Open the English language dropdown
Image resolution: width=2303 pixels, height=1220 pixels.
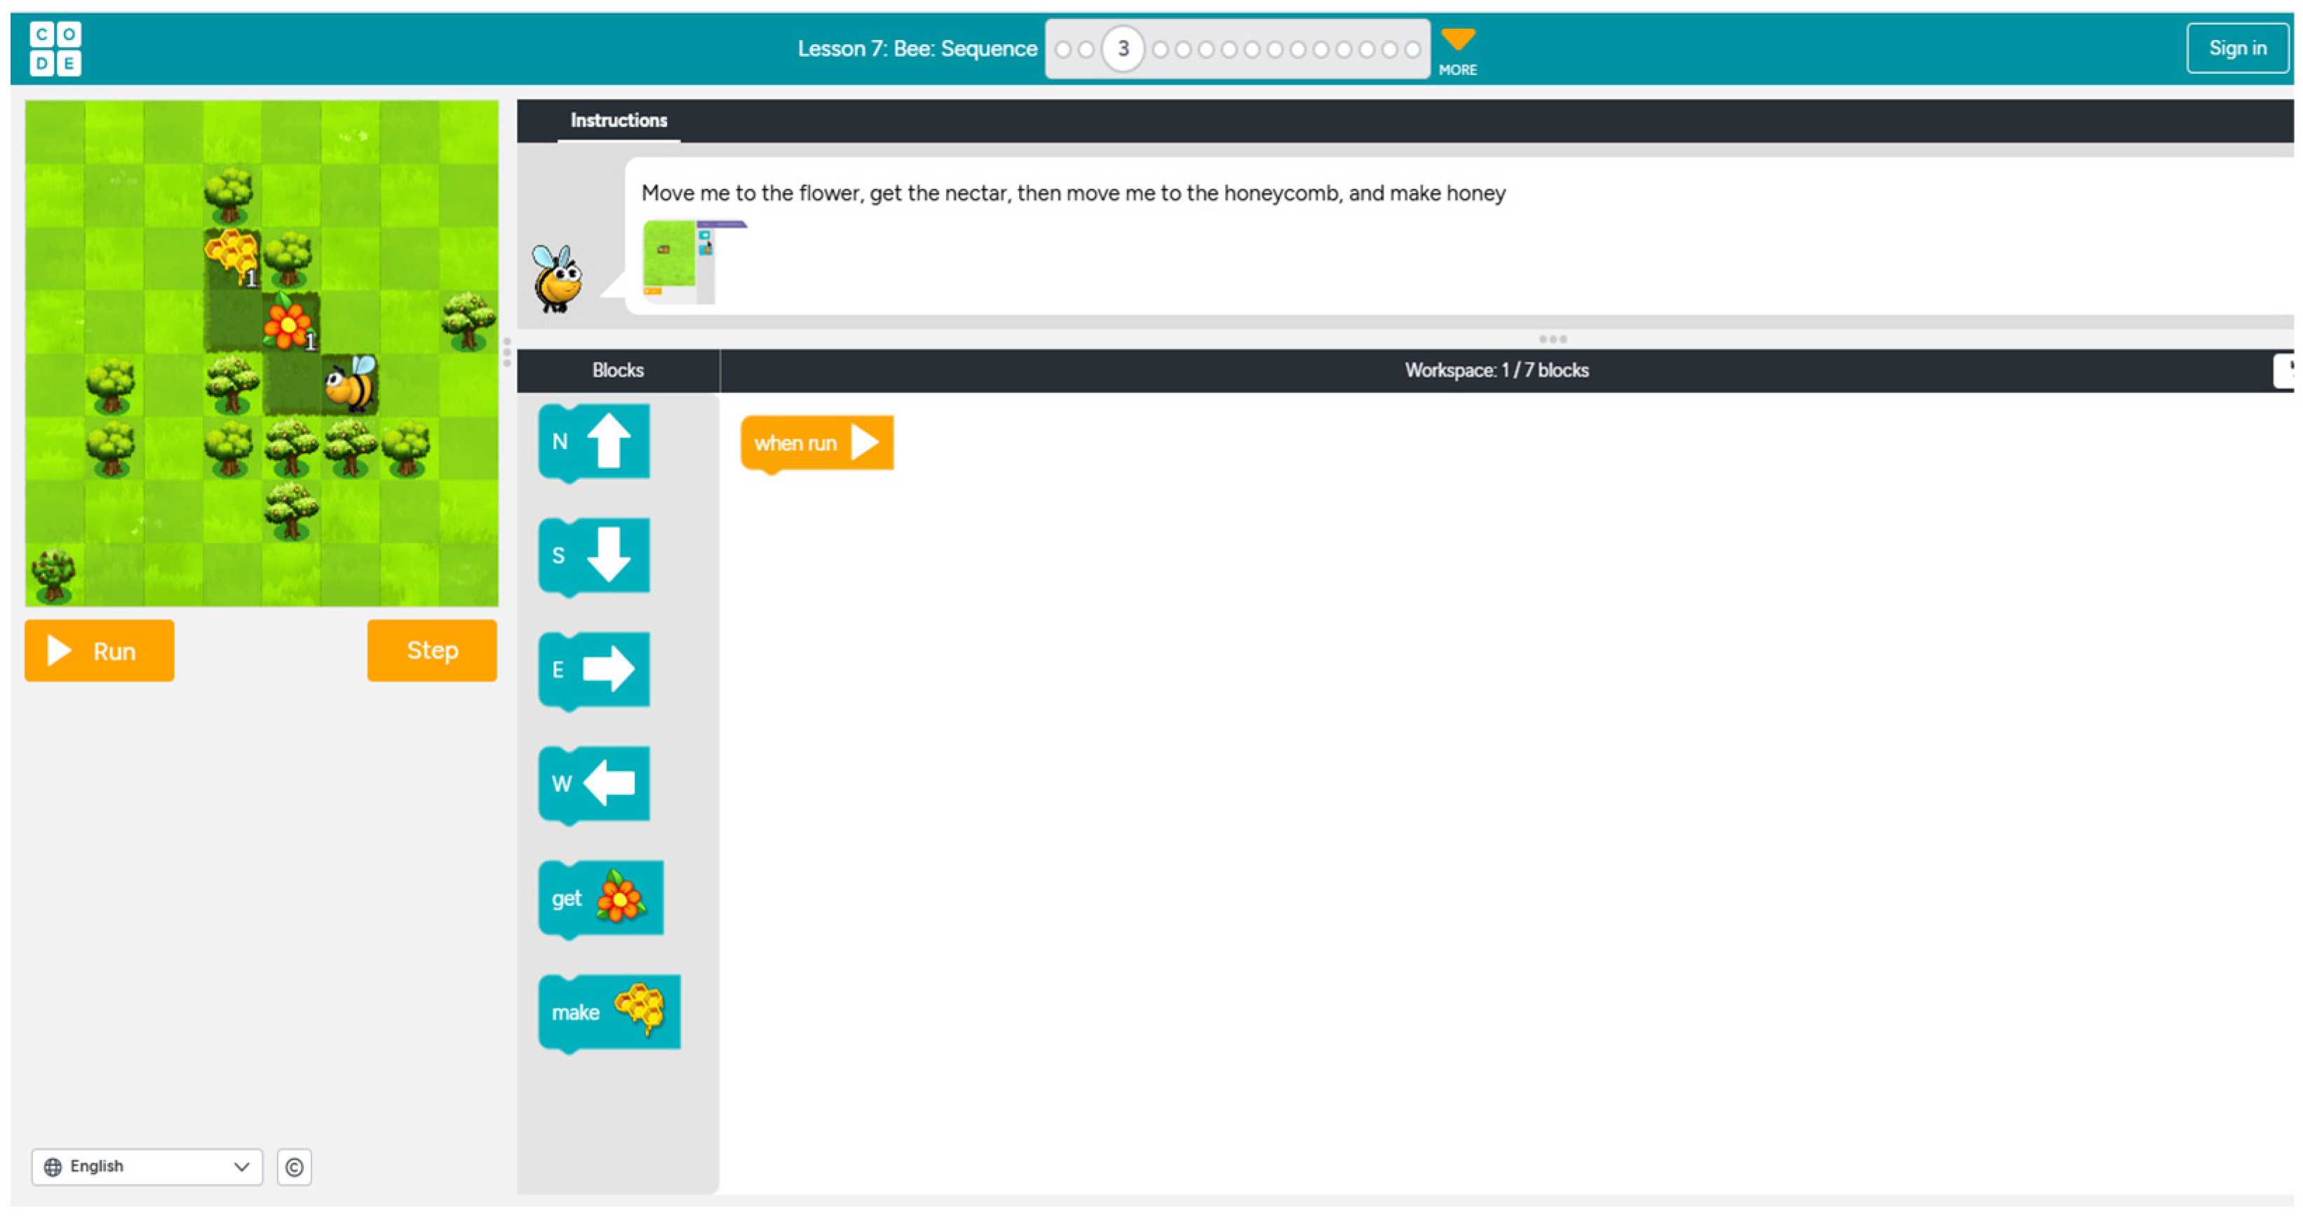147,1167
